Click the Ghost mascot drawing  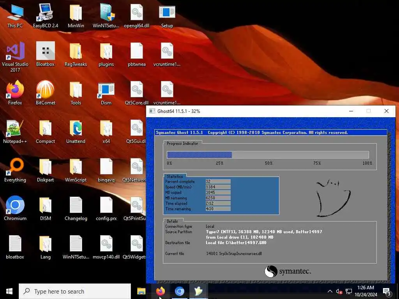pyautogui.click(x=333, y=198)
